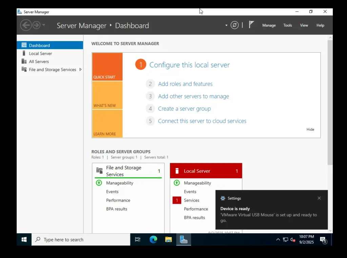
Task: Hide the welcome tile
Action: [310, 129]
